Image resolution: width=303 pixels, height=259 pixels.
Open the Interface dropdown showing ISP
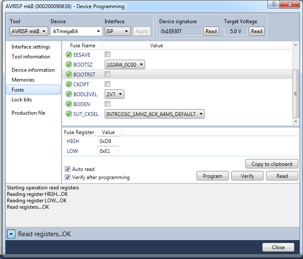click(118, 31)
